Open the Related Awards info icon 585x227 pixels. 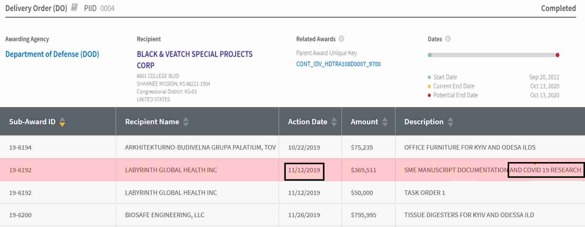tap(341, 39)
